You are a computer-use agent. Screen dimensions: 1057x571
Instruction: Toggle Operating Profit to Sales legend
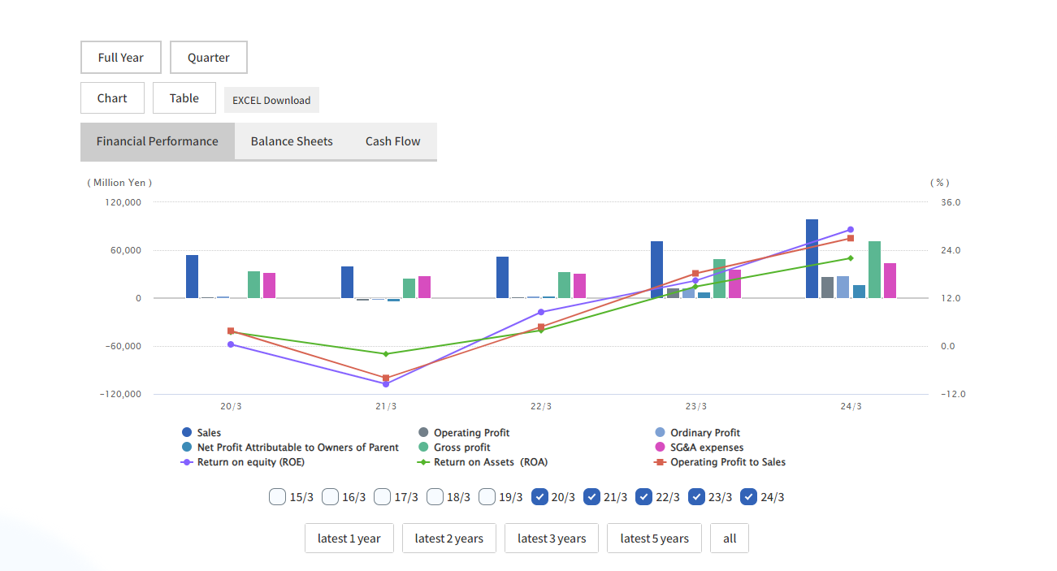pos(720,462)
